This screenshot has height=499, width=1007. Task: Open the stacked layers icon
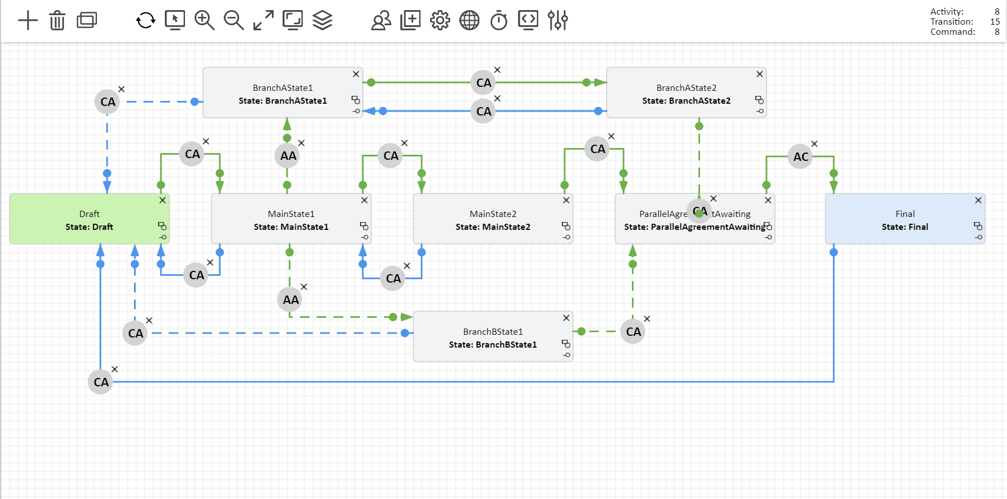[x=322, y=21]
